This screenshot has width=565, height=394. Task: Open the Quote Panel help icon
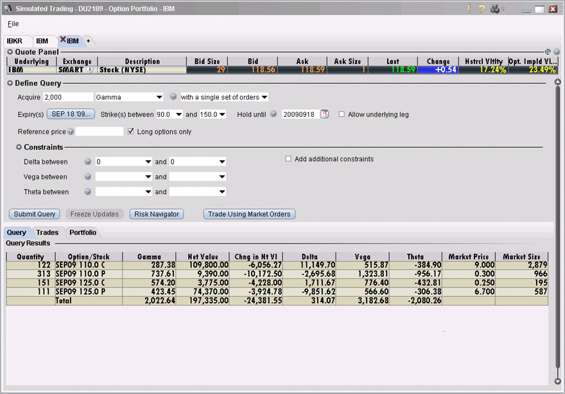(557, 51)
